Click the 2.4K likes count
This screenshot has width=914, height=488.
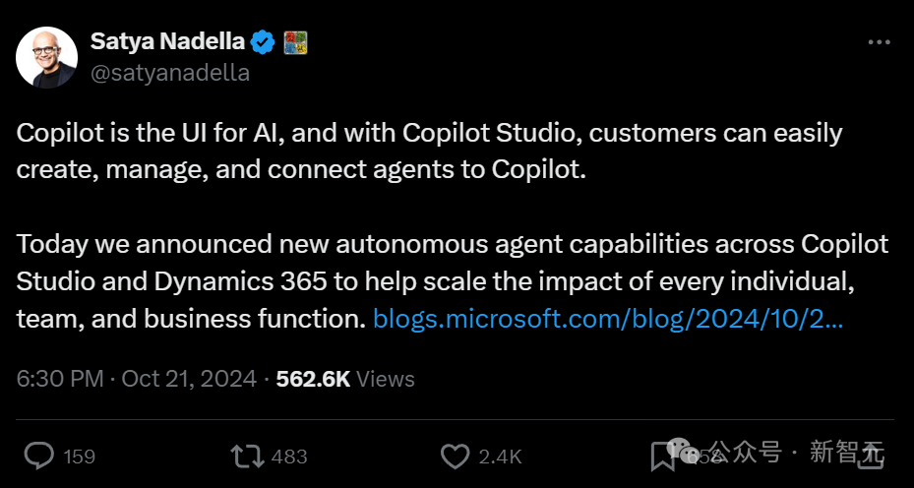click(x=499, y=457)
